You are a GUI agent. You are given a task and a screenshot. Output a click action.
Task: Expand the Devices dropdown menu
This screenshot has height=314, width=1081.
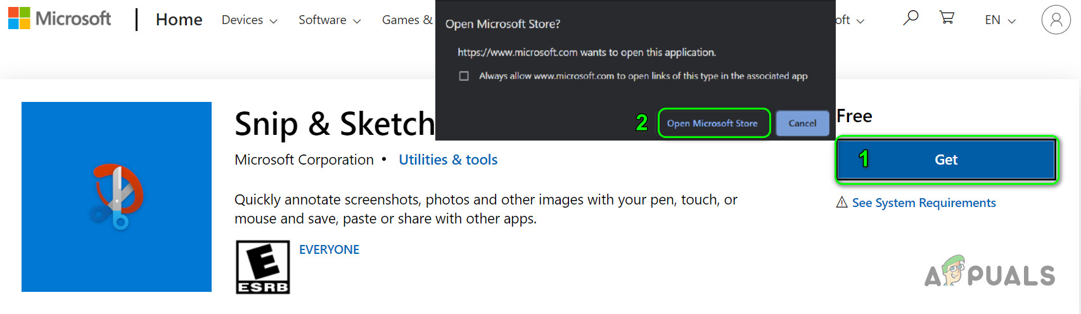(249, 20)
